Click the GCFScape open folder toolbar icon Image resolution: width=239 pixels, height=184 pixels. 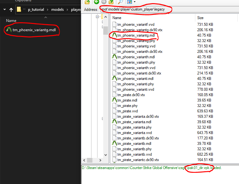coord(87,2)
